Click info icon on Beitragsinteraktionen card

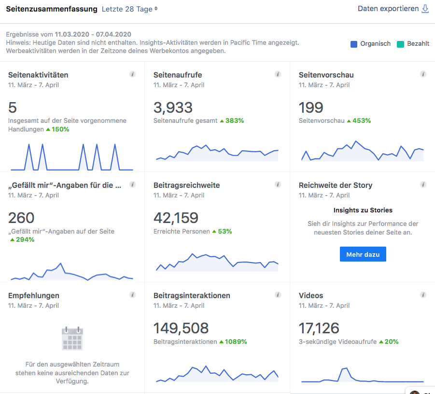[278, 295]
